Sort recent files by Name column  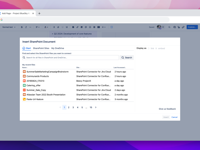tap(25, 68)
